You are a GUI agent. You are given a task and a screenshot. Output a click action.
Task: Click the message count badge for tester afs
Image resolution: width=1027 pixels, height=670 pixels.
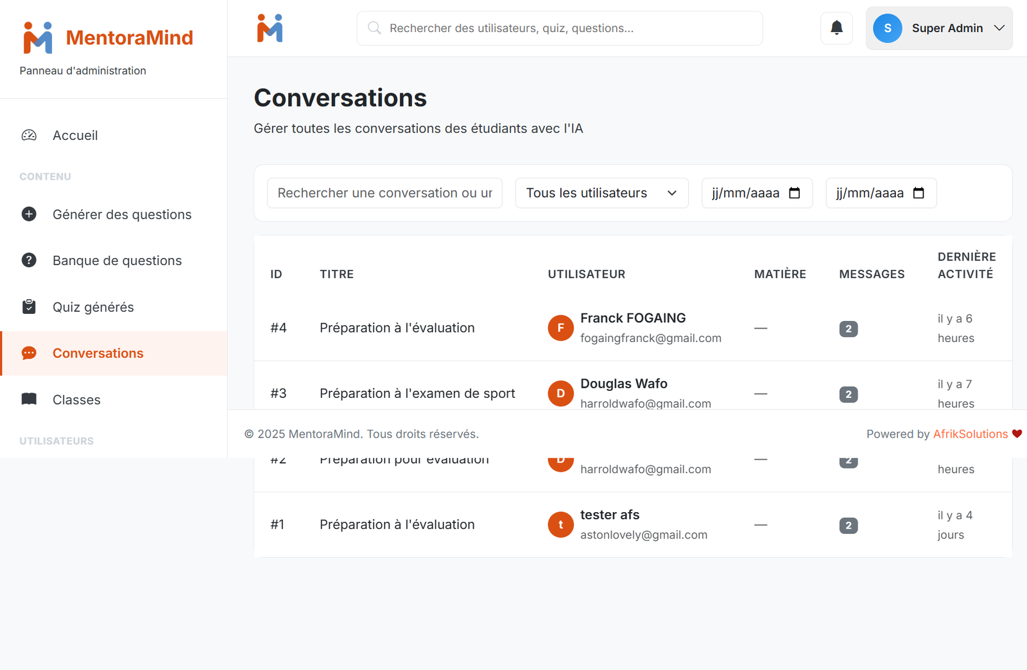(x=848, y=526)
